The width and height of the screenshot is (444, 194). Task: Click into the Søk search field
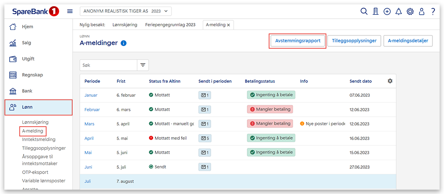click(108, 65)
